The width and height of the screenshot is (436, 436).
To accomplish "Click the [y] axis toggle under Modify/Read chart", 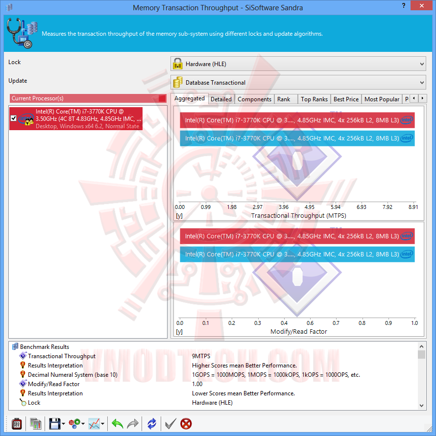I will (179, 332).
